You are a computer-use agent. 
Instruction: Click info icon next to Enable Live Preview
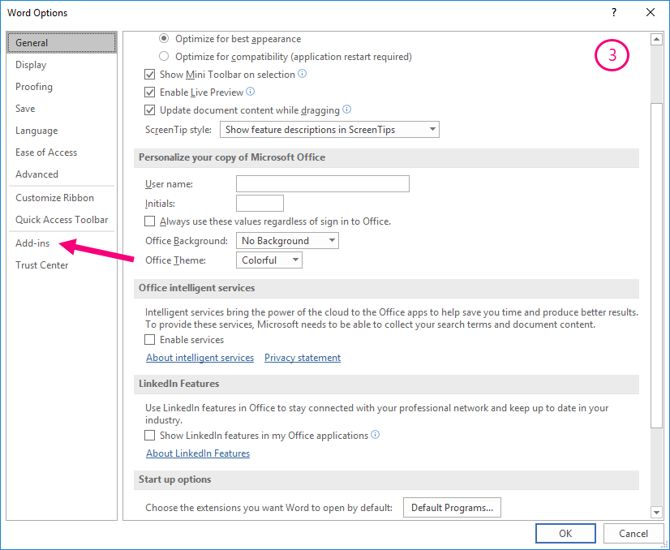(251, 92)
